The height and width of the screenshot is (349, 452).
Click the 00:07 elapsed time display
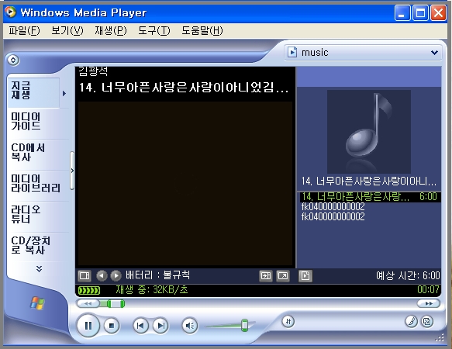[428, 289]
